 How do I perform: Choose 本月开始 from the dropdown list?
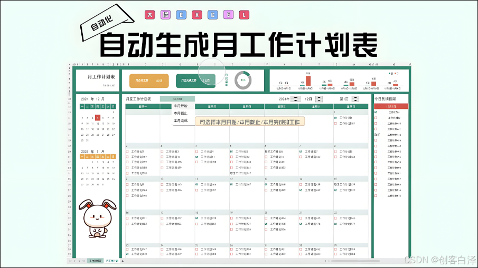[x=181, y=106]
